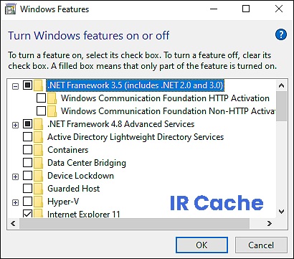Viewport: 294px width, 259px height.
Task: Click the folder icon next to Hyper-V
Action: click(38, 202)
